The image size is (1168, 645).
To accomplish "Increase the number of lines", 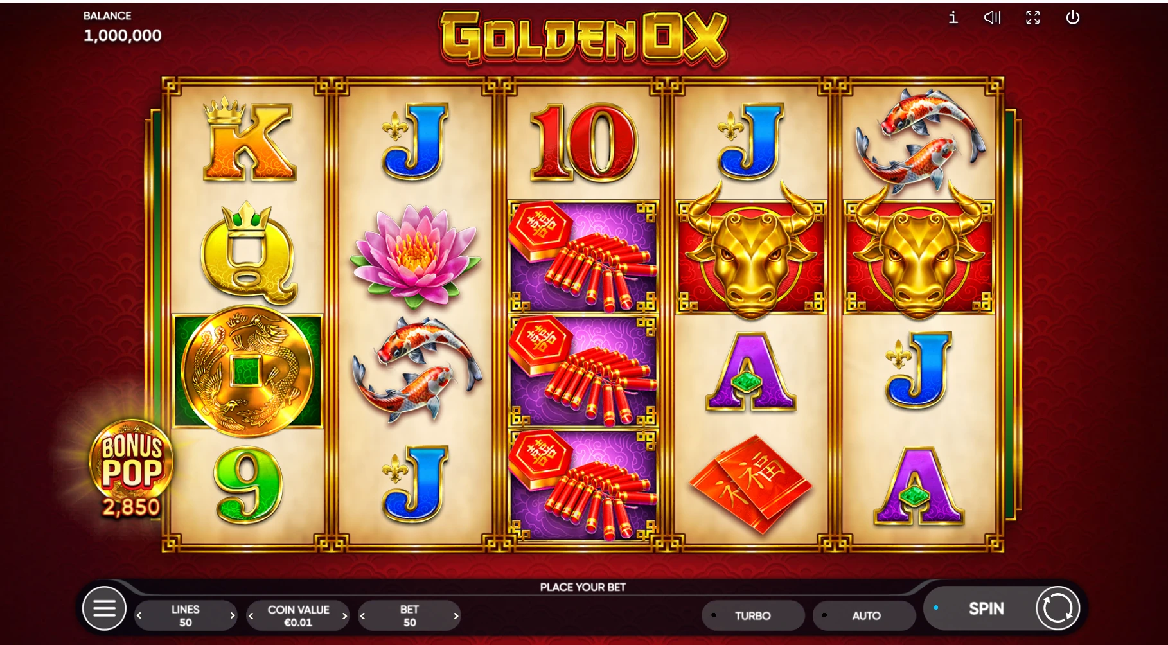I will point(232,615).
